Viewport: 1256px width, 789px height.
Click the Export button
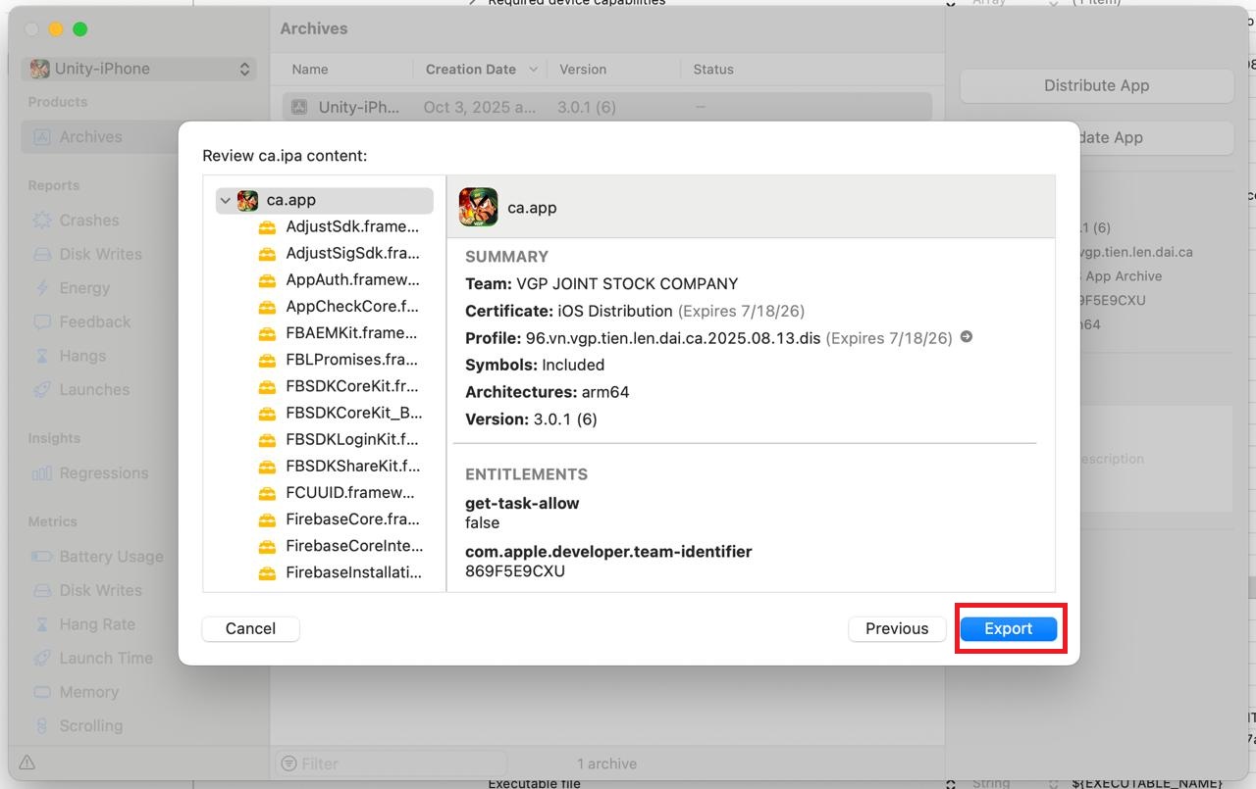pos(1008,628)
